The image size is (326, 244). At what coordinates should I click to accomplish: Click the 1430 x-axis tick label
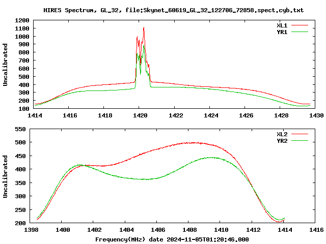316,115
